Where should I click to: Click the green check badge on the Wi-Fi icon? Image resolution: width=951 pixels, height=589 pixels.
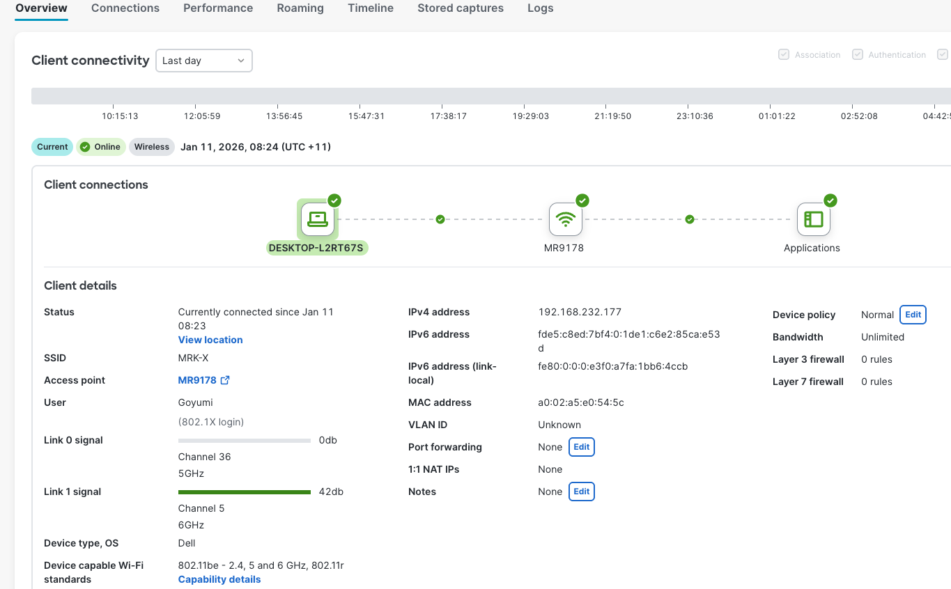pyautogui.click(x=582, y=201)
